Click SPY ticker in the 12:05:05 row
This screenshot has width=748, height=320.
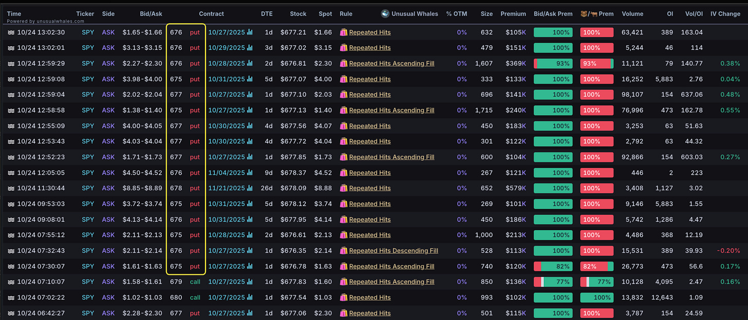(x=88, y=173)
